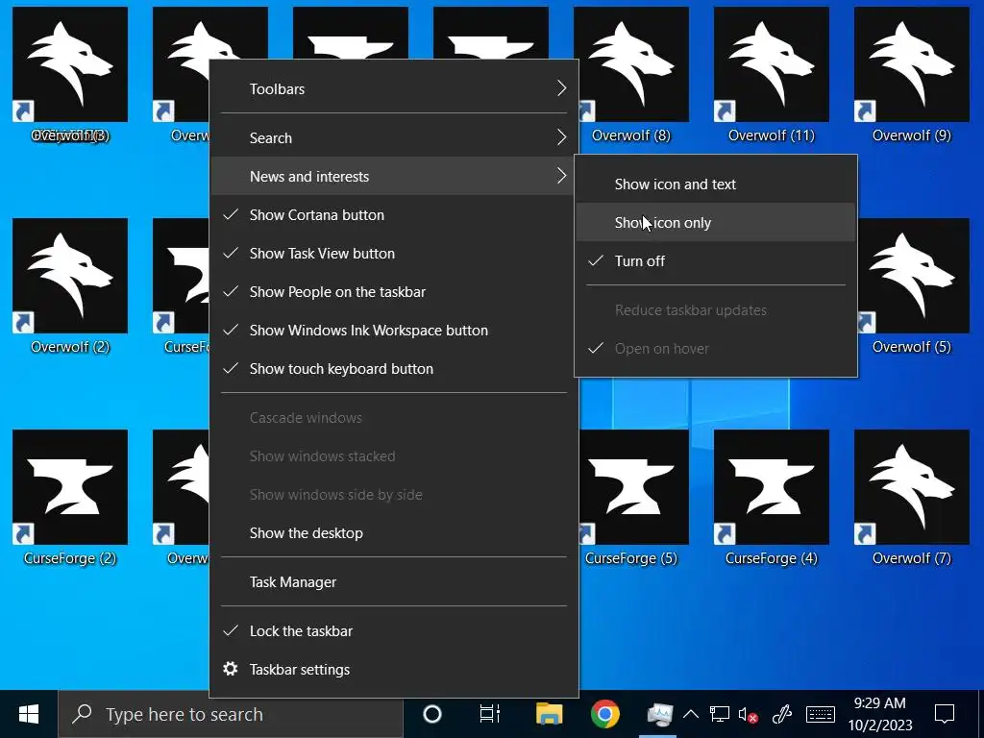Toggle Show Windows Ink Workspace button
Image resolution: width=984 pixels, height=738 pixels.
(x=394, y=331)
